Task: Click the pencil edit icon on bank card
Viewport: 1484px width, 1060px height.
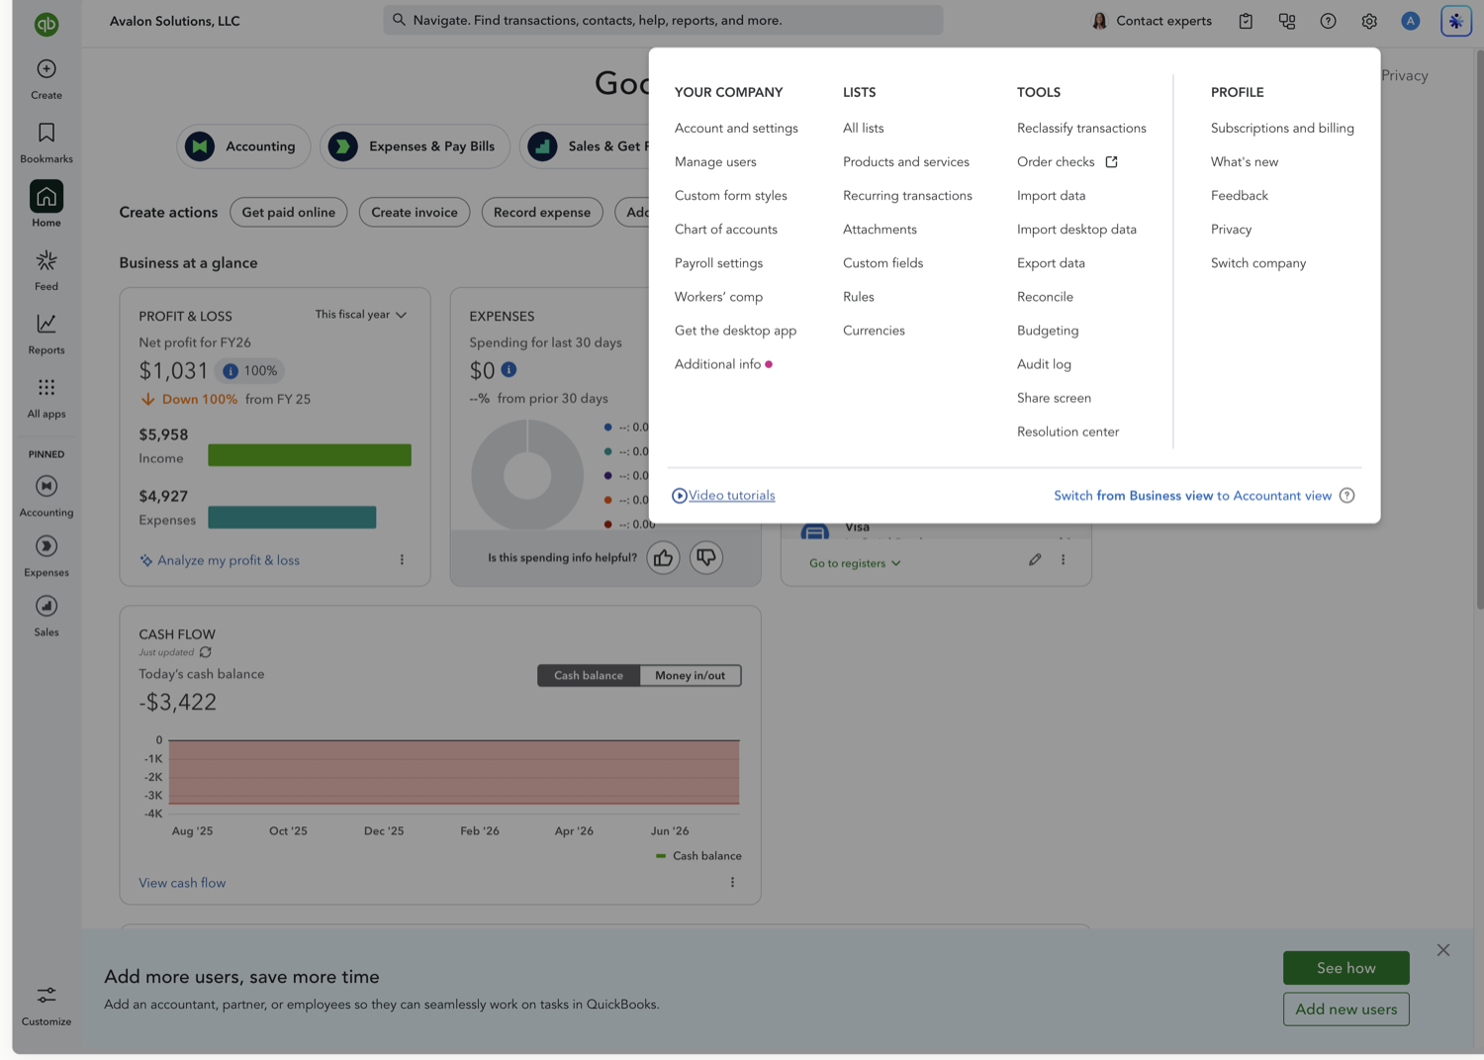Action: click(x=1035, y=559)
